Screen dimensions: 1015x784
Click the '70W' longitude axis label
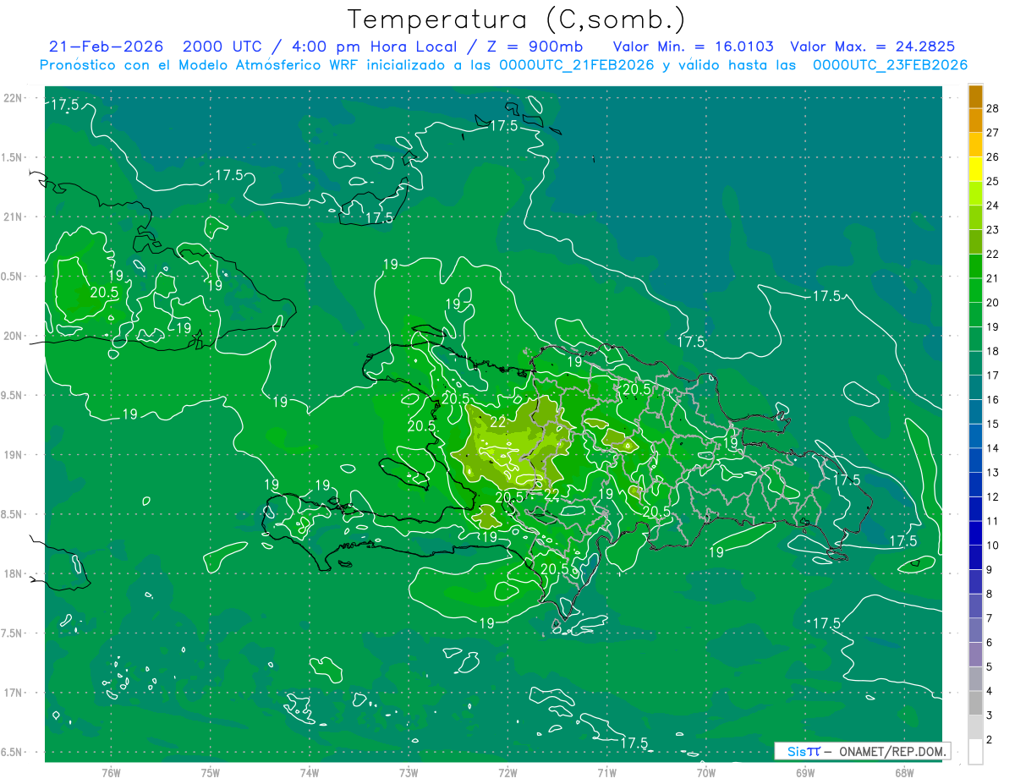point(706,772)
